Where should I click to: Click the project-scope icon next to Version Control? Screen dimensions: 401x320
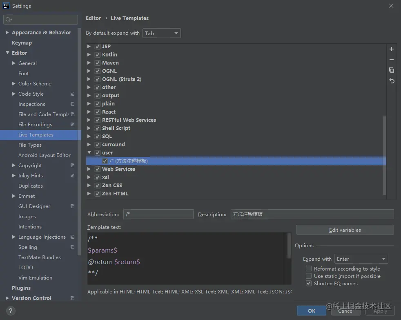[x=72, y=298]
